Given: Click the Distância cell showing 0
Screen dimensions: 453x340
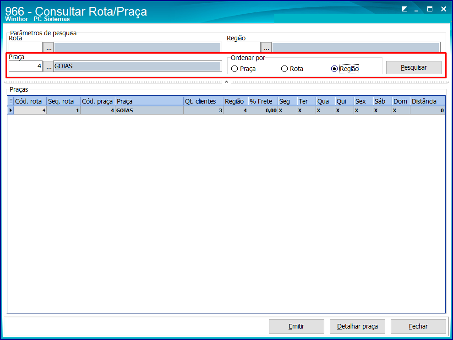Looking at the screenshot, I should [x=427, y=110].
